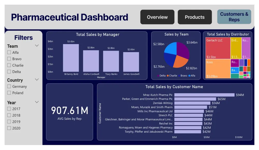Select Britanny Bold's sales bar
The height and width of the screenshot is (150, 259).
pyautogui.click(x=71, y=57)
